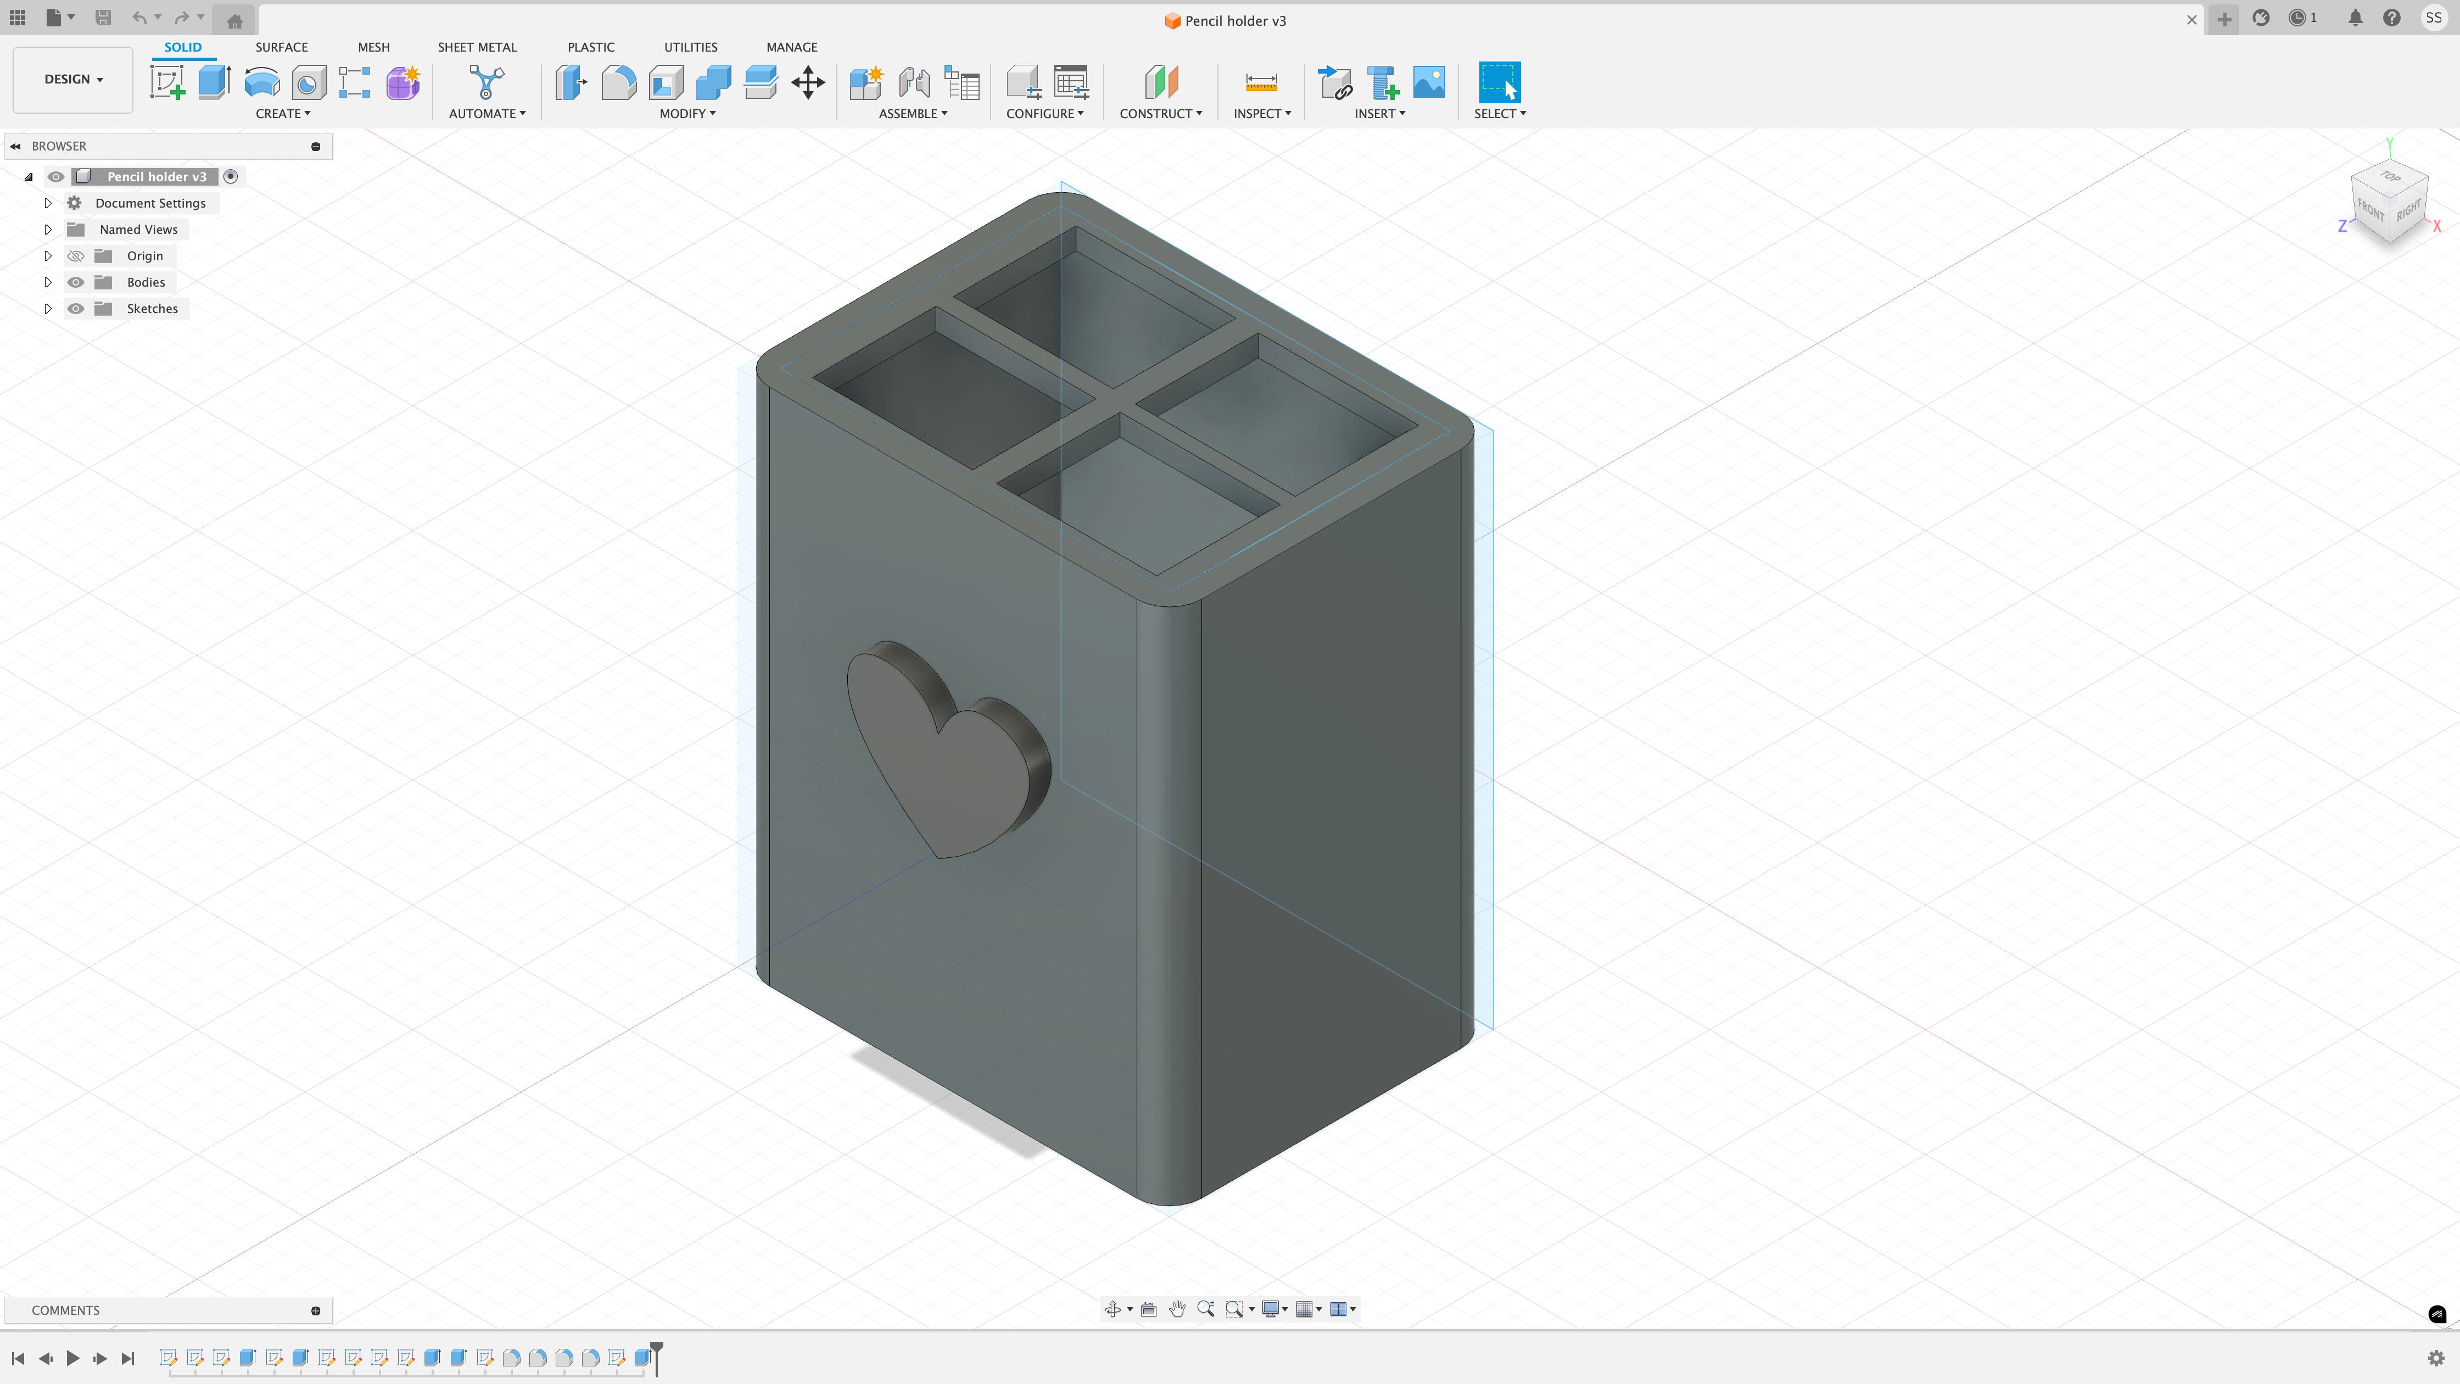Select the Shell tool icon
This screenshot has width=2460, height=1384.
coord(667,82)
